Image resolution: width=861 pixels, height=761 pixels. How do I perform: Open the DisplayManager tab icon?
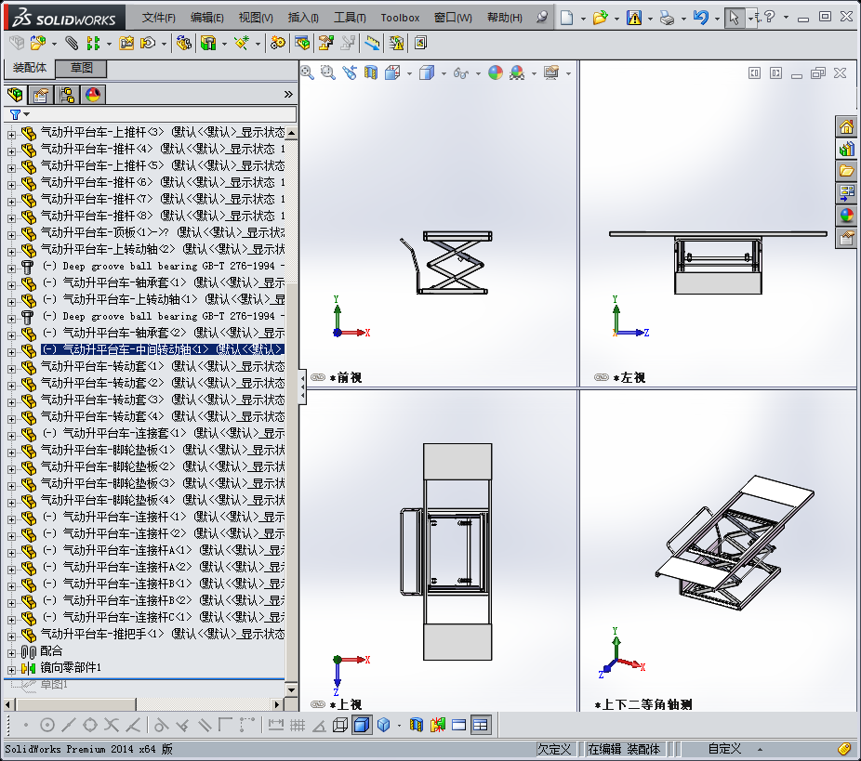pyautogui.click(x=93, y=95)
